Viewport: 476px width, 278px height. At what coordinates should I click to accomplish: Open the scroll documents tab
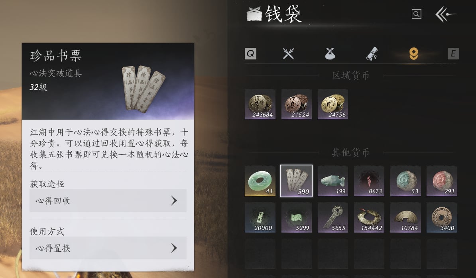372,54
